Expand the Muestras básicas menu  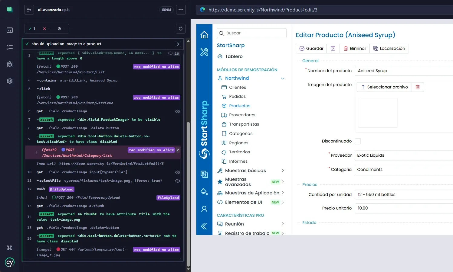coord(283,171)
